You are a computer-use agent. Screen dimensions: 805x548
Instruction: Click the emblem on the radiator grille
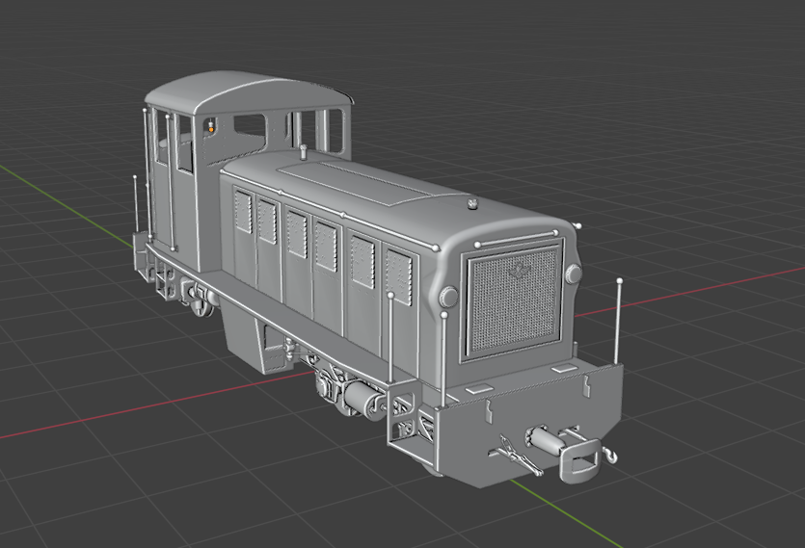tap(520, 269)
